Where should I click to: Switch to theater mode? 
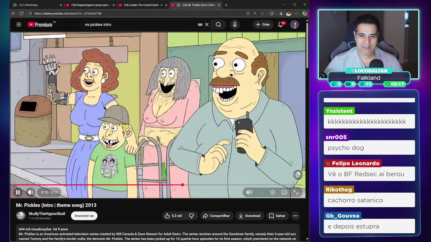[x=284, y=192]
